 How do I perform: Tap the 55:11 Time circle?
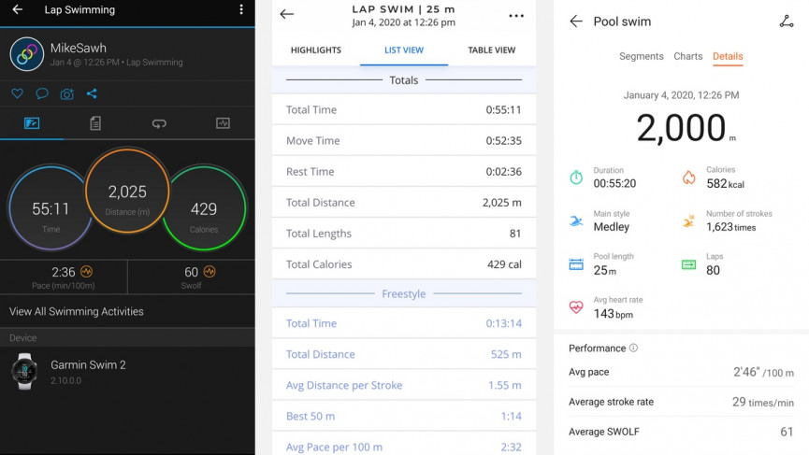[x=51, y=207]
